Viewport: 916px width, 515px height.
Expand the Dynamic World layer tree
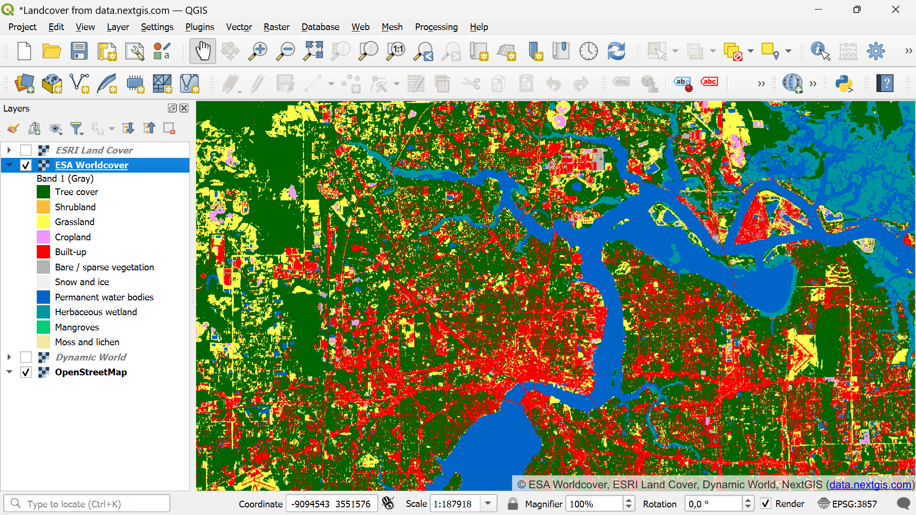click(x=9, y=357)
